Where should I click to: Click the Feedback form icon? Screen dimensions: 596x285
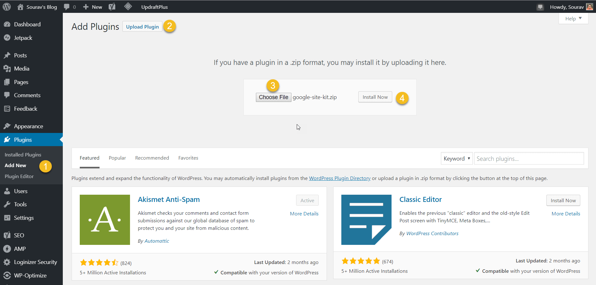[x=7, y=109]
